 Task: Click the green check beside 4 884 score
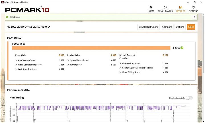(x=182, y=48)
